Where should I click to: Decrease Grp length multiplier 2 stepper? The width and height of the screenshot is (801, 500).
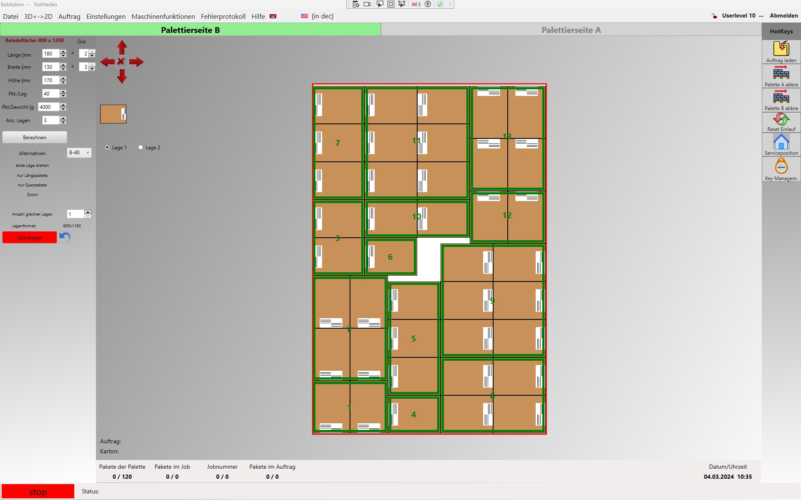click(92, 55)
